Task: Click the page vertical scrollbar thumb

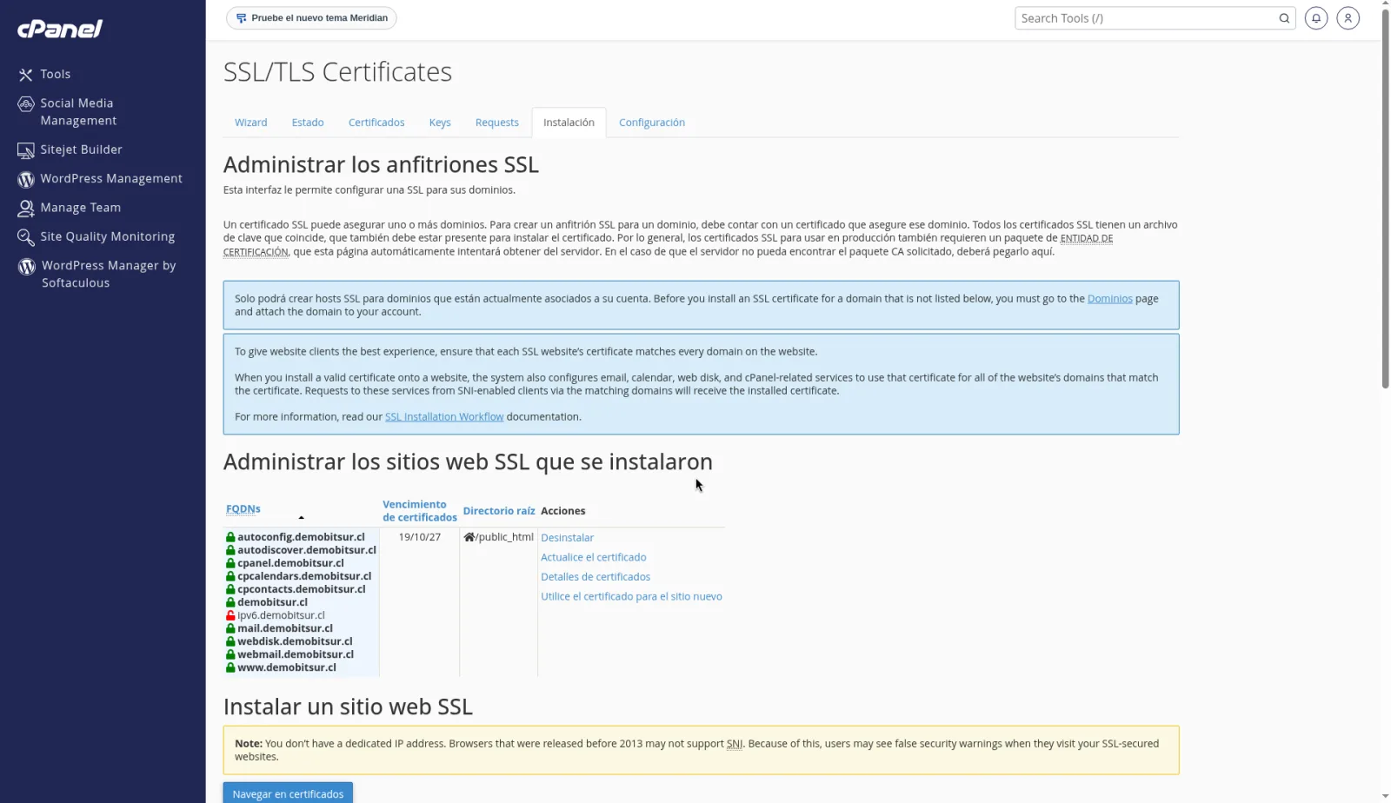Action: pyautogui.click(x=1385, y=198)
